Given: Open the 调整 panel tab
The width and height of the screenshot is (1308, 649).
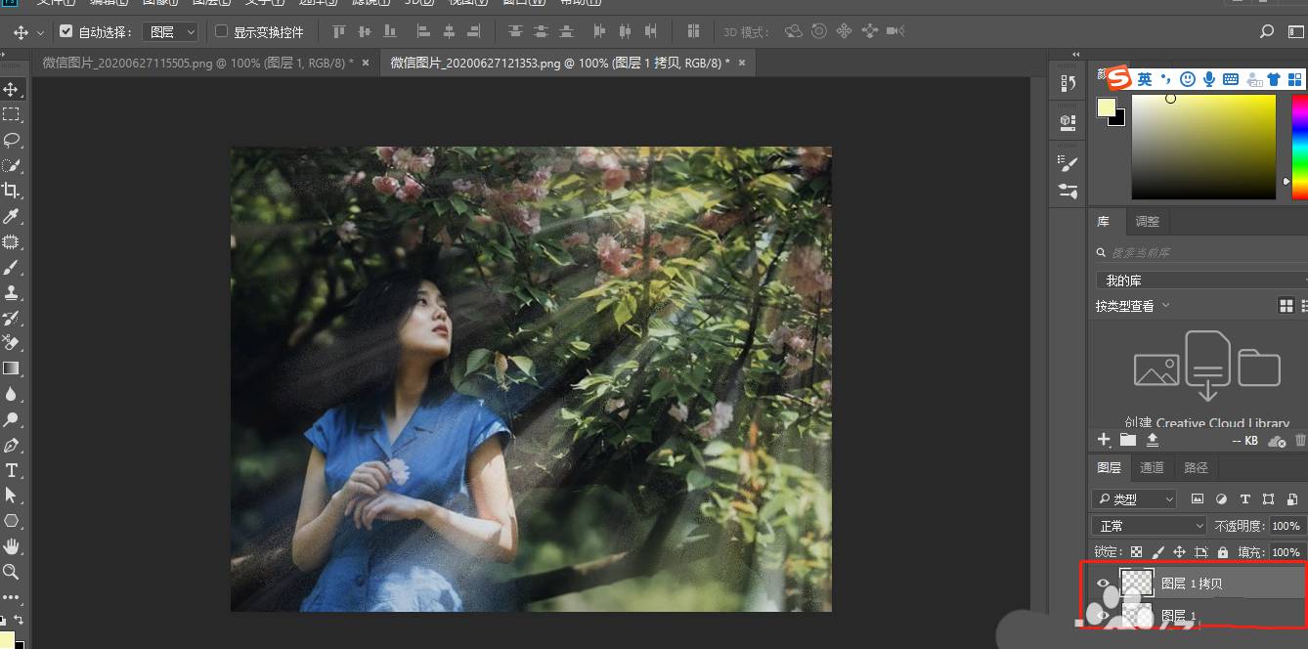Looking at the screenshot, I should pyautogui.click(x=1147, y=222).
